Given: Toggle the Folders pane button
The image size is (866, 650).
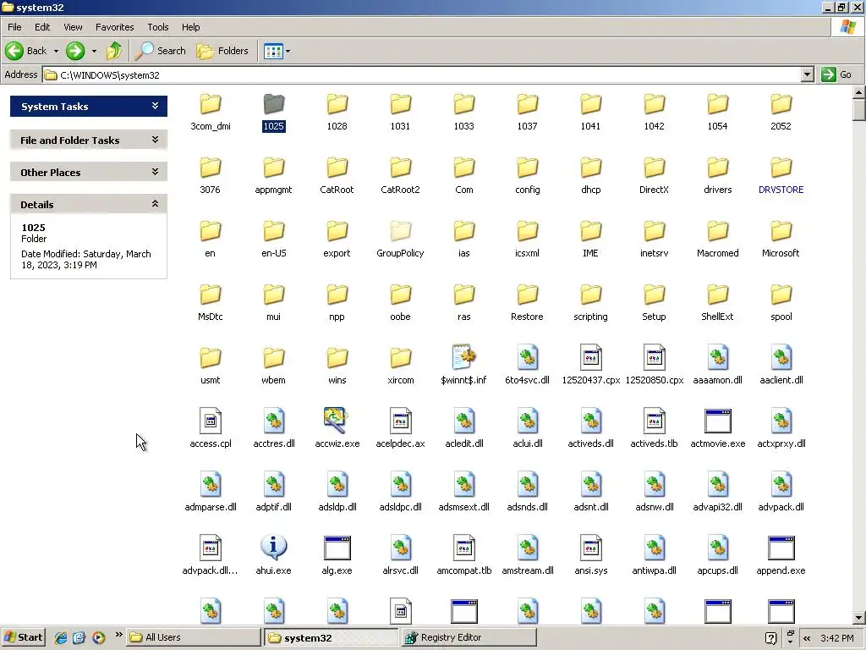Looking at the screenshot, I should (222, 51).
